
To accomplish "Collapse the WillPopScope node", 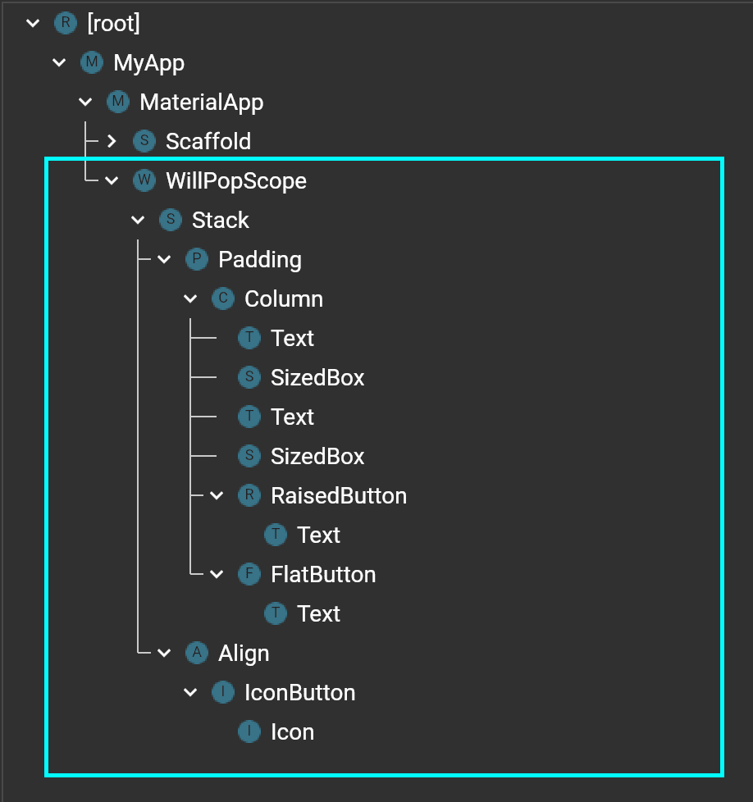I will click(x=112, y=180).
